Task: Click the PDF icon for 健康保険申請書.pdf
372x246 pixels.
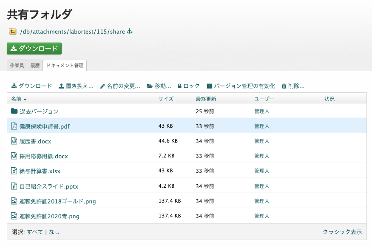Action: click(14, 126)
